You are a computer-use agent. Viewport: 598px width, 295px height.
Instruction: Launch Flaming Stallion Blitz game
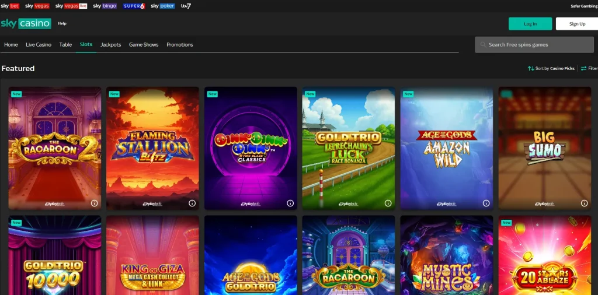pos(152,148)
